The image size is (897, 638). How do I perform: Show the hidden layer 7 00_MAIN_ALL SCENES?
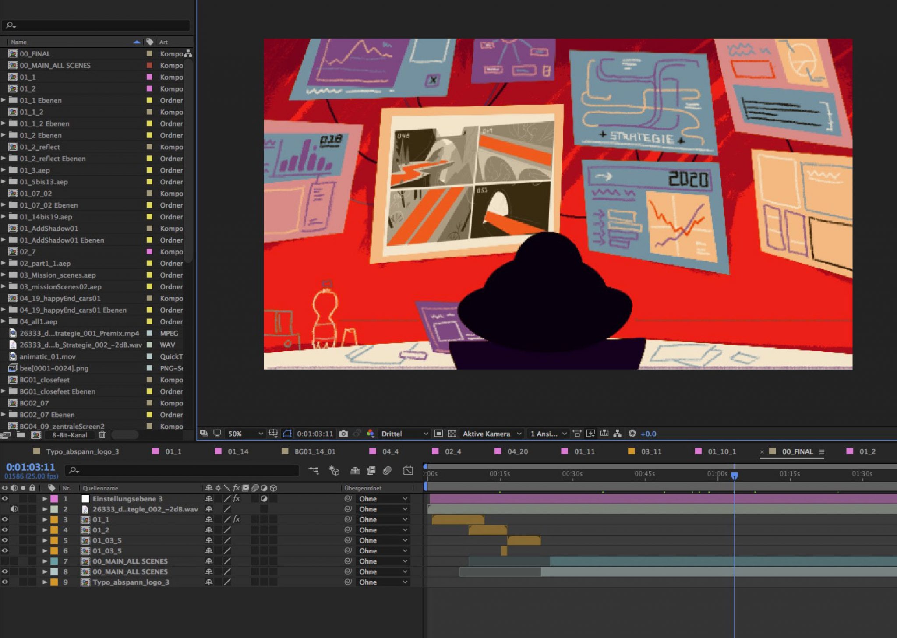[x=5, y=561]
